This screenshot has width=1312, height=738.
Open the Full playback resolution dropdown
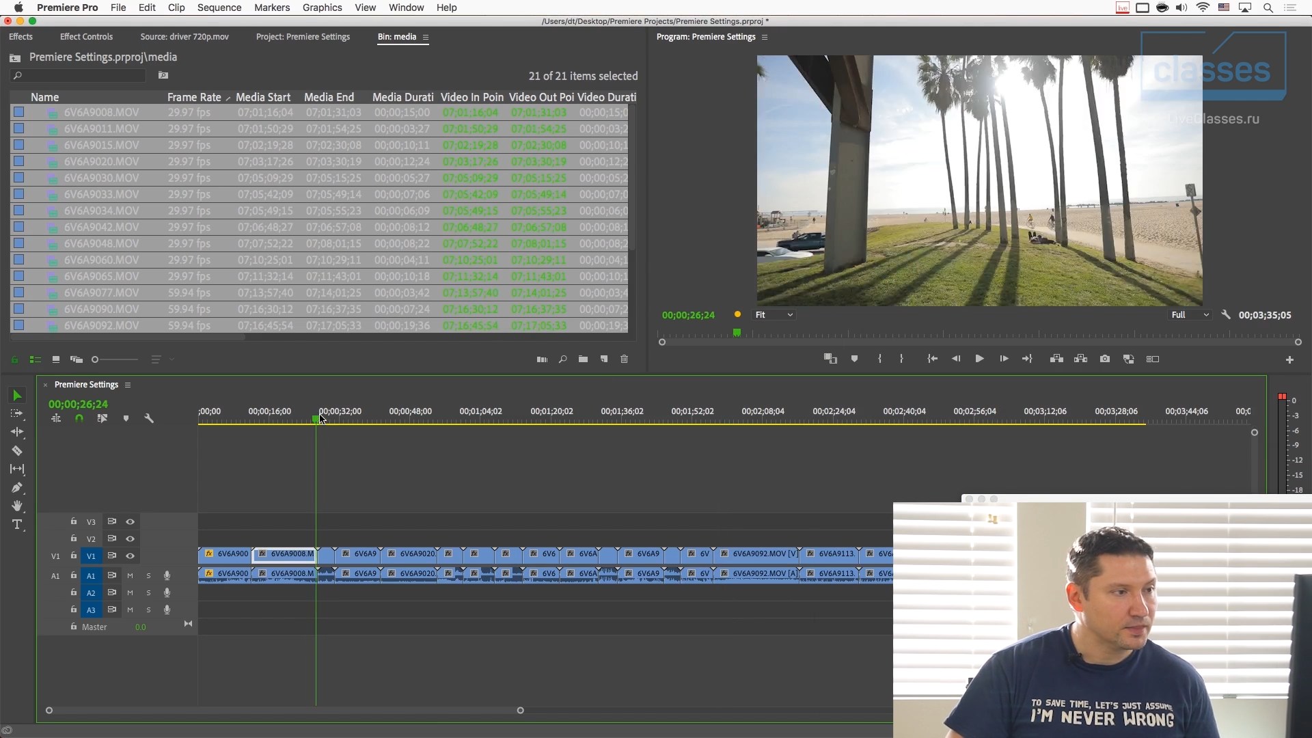(1190, 315)
